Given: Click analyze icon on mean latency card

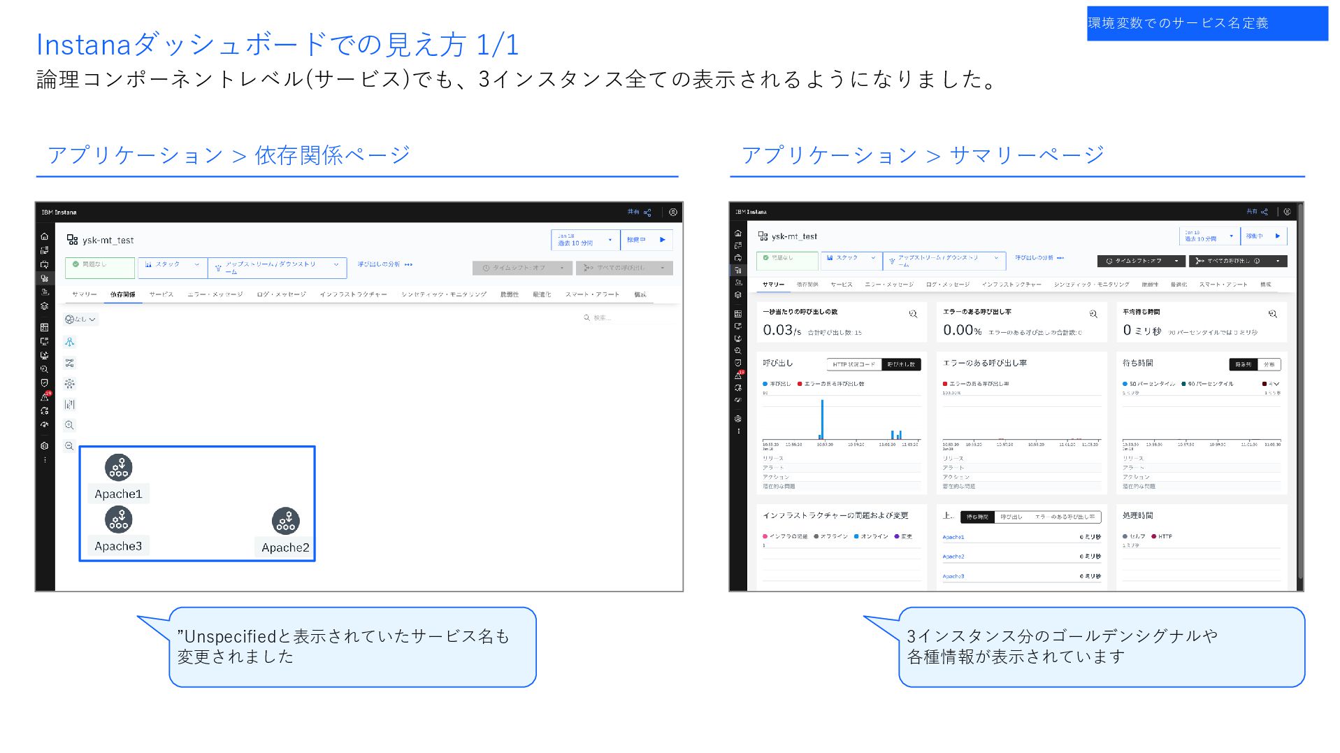Looking at the screenshot, I should pyautogui.click(x=1273, y=314).
